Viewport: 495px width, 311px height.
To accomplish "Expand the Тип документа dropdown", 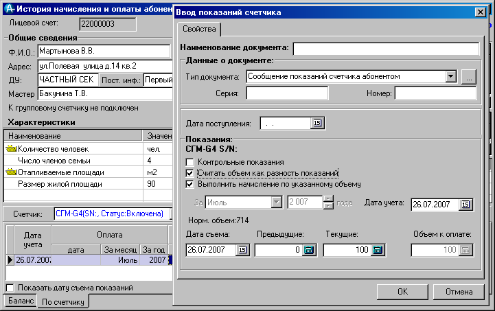I will coord(451,76).
